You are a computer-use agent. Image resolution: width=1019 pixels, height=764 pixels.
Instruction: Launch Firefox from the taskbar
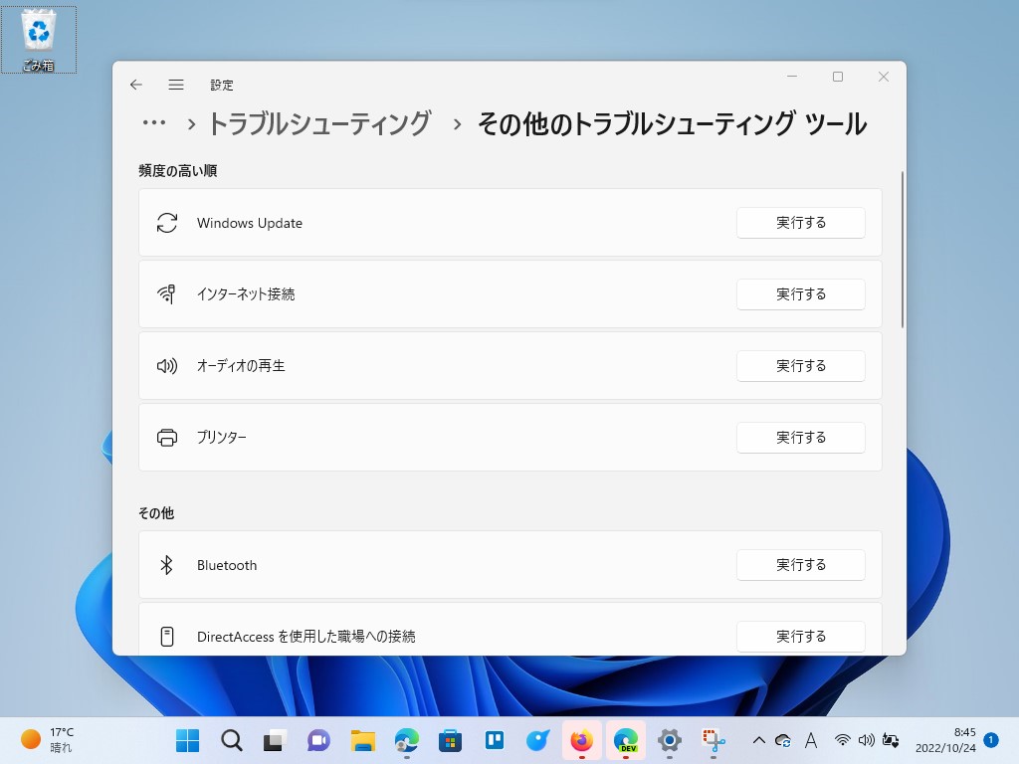[x=580, y=740]
